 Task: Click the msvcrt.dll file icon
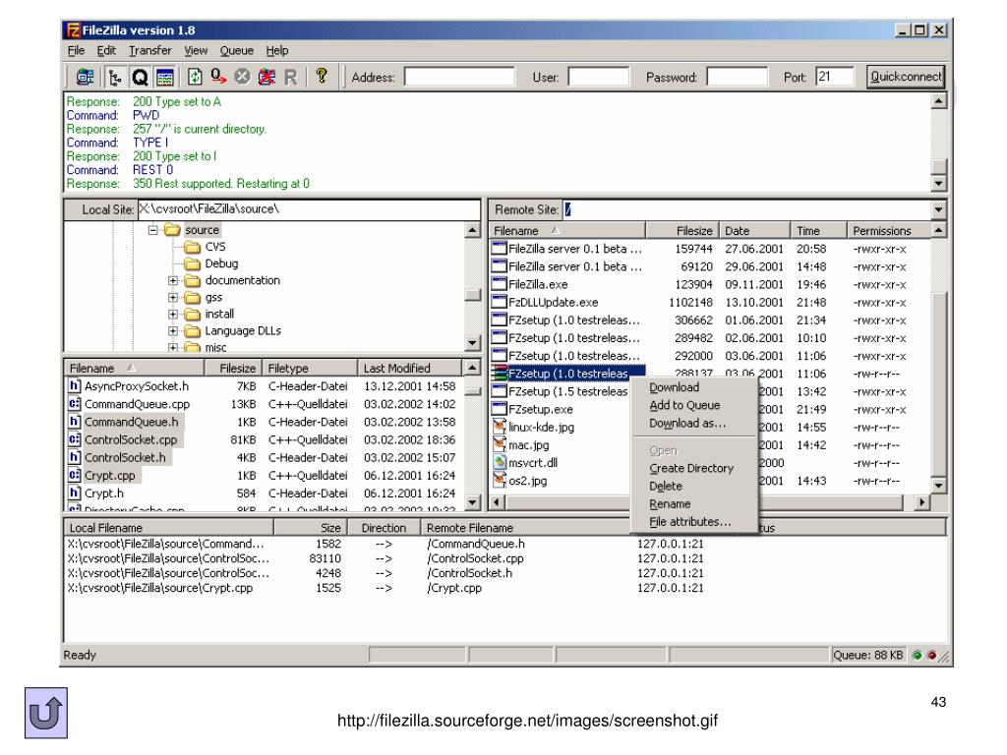tap(499, 462)
